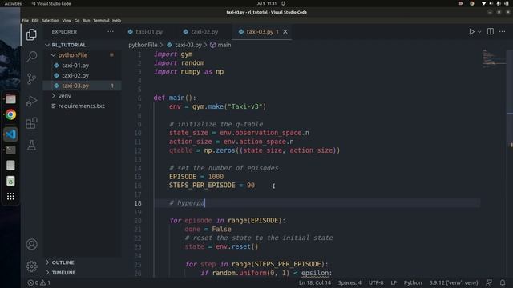Image resolution: width=513 pixels, height=288 pixels.
Task: Switch to the taxi-01.py tab
Action: click(x=149, y=32)
